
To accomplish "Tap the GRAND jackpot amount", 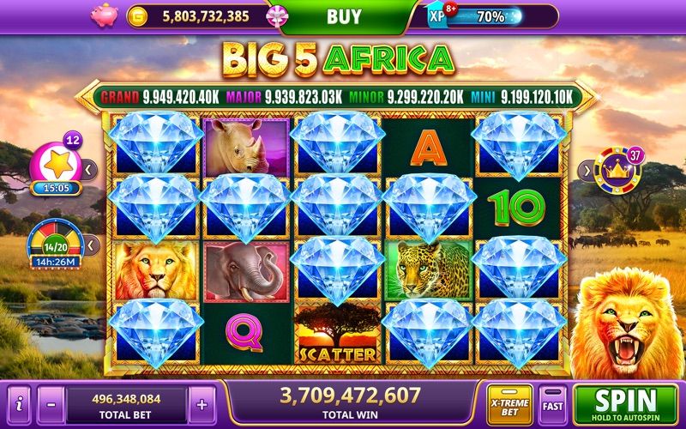I will pyautogui.click(x=181, y=98).
